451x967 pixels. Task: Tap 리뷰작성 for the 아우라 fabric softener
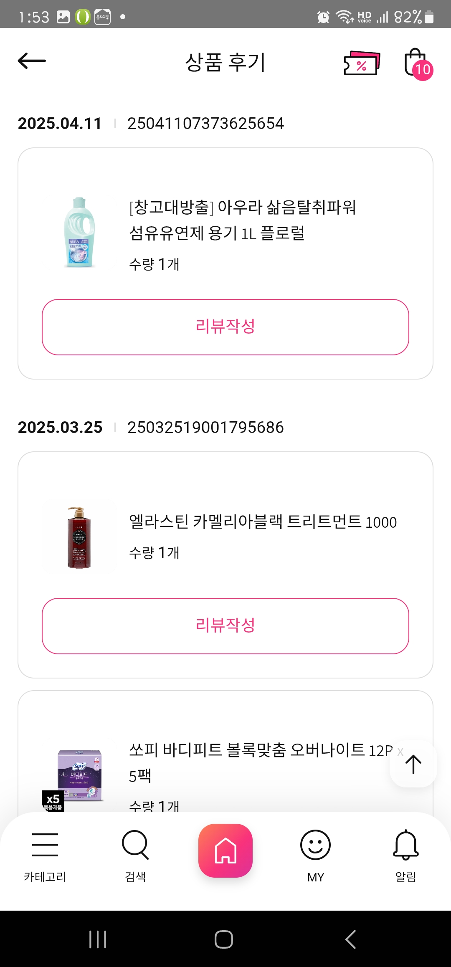pyautogui.click(x=225, y=327)
